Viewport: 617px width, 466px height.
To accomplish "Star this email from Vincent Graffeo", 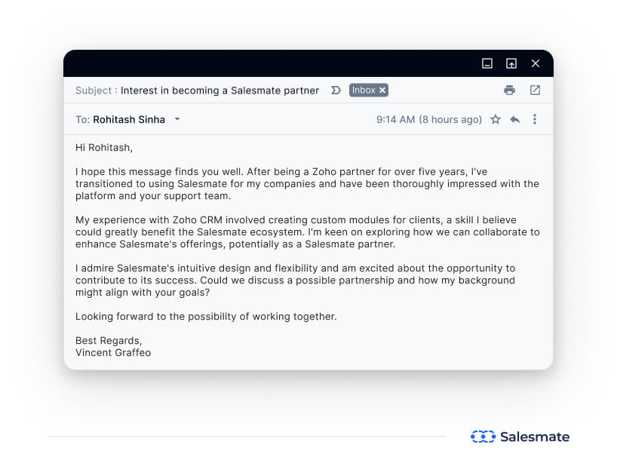I will 496,119.
